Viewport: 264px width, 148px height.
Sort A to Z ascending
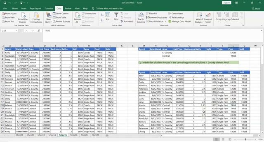click(102, 15)
